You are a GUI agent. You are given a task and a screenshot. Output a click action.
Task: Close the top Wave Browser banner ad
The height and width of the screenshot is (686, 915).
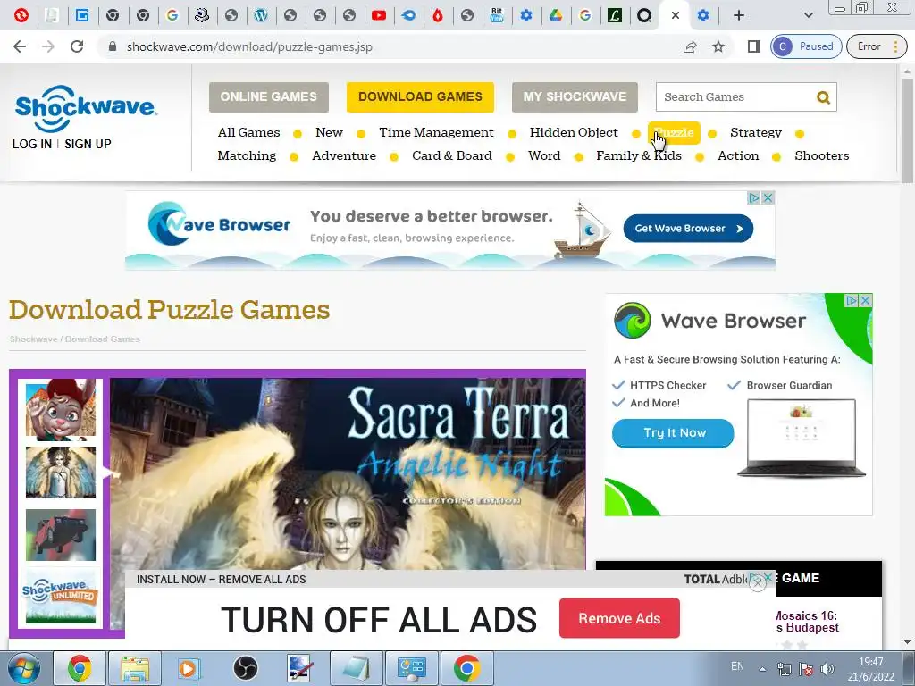point(768,197)
